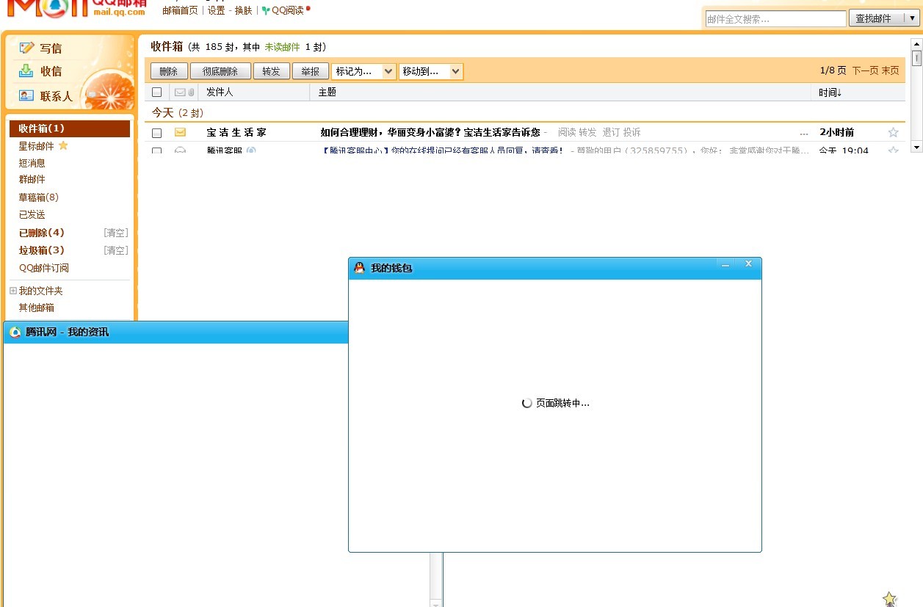
Task: Click the mail list scrollbar up arrow
Action: point(916,44)
